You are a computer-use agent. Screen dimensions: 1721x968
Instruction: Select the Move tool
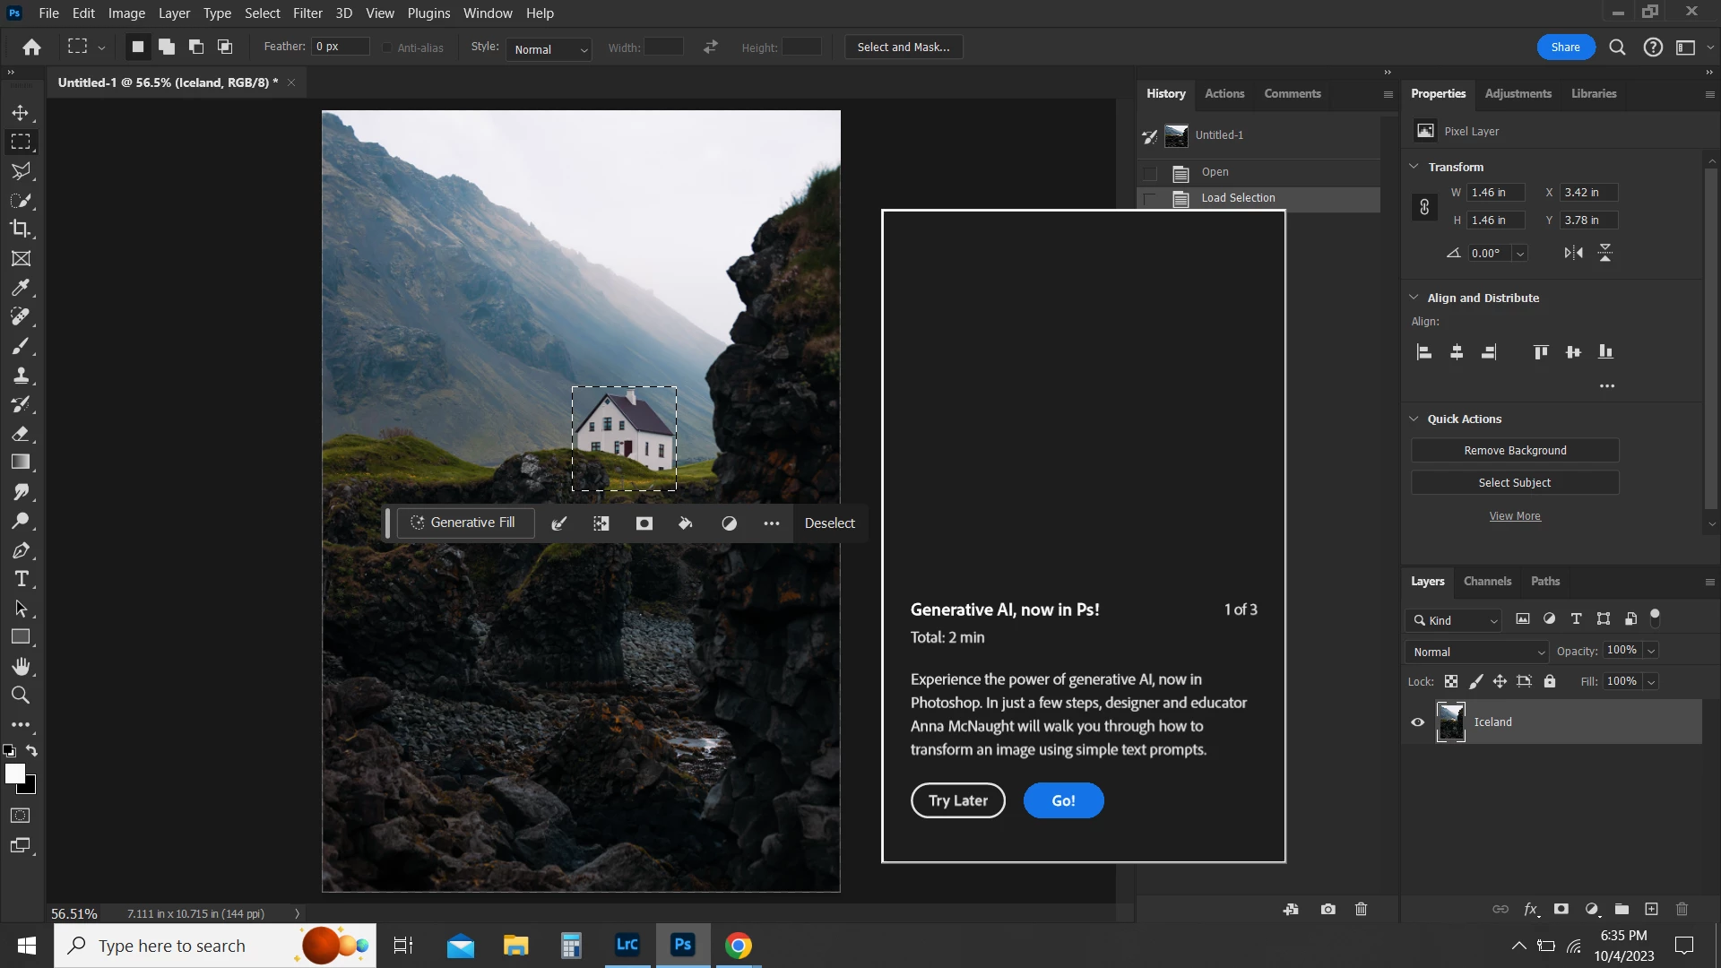pos(21,114)
